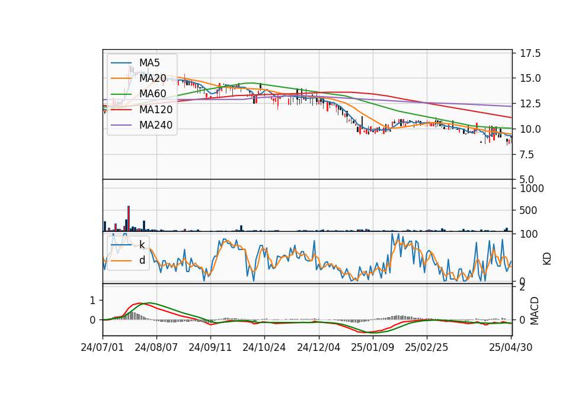Click the 25/02/25 date axis label
569x409 pixels.
[x=426, y=347]
